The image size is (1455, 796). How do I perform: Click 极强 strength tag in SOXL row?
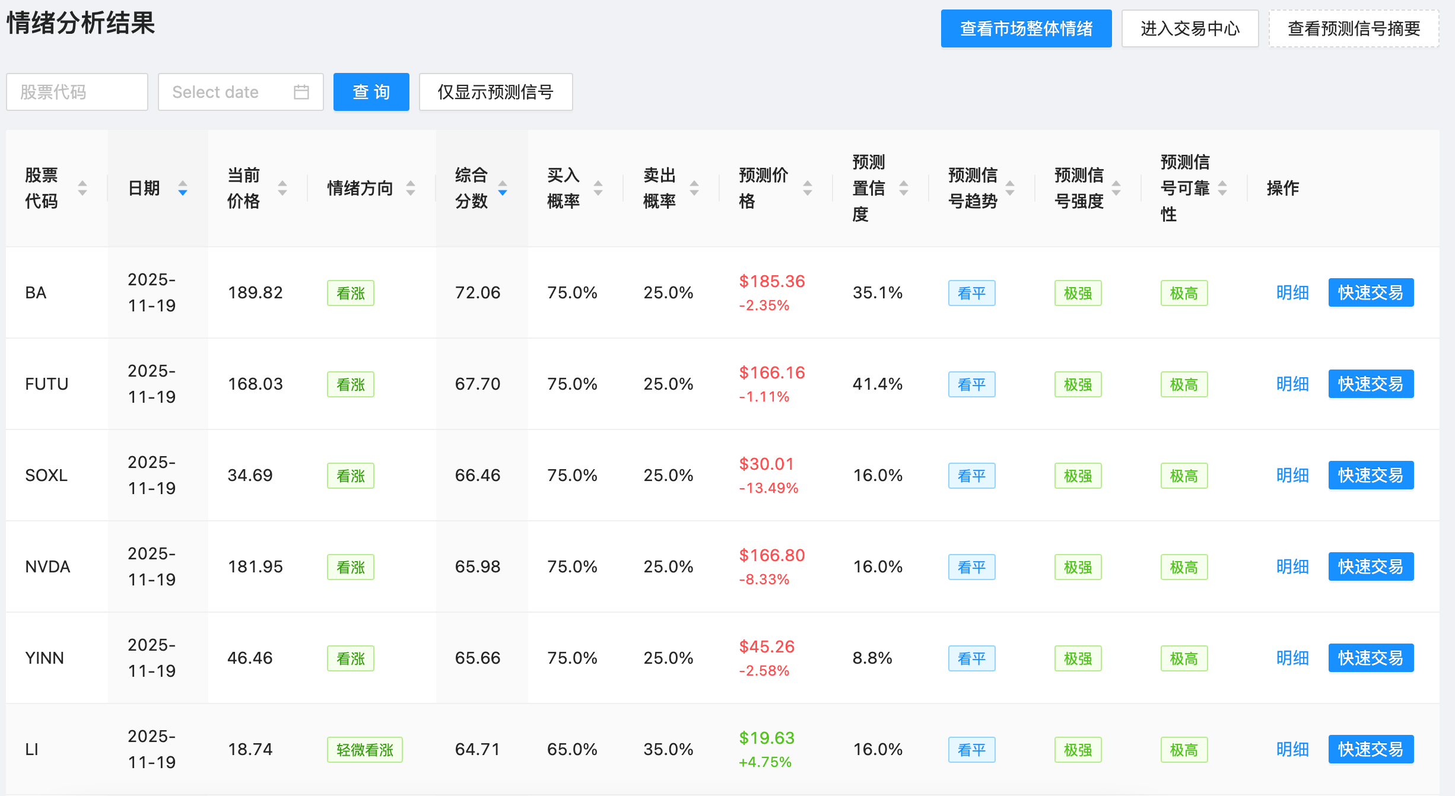click(1078, 476)
